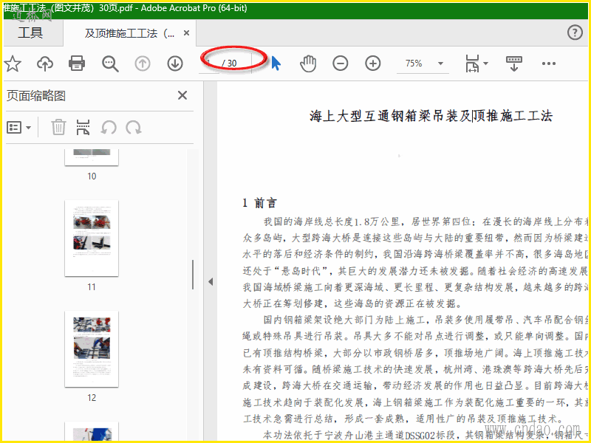Choose the selection arrow tool

click(276, 63)
